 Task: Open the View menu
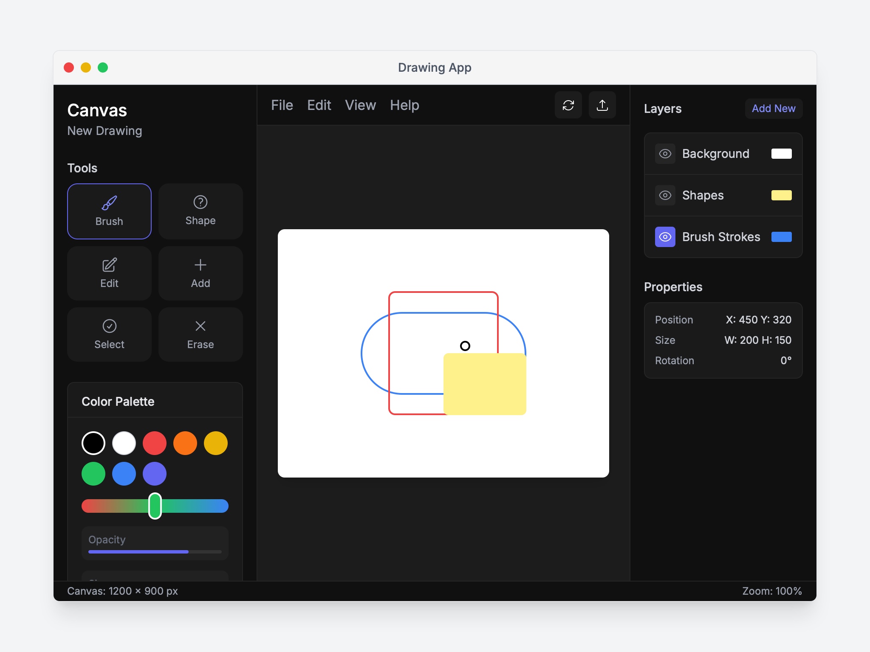click(x=360, y=105)
